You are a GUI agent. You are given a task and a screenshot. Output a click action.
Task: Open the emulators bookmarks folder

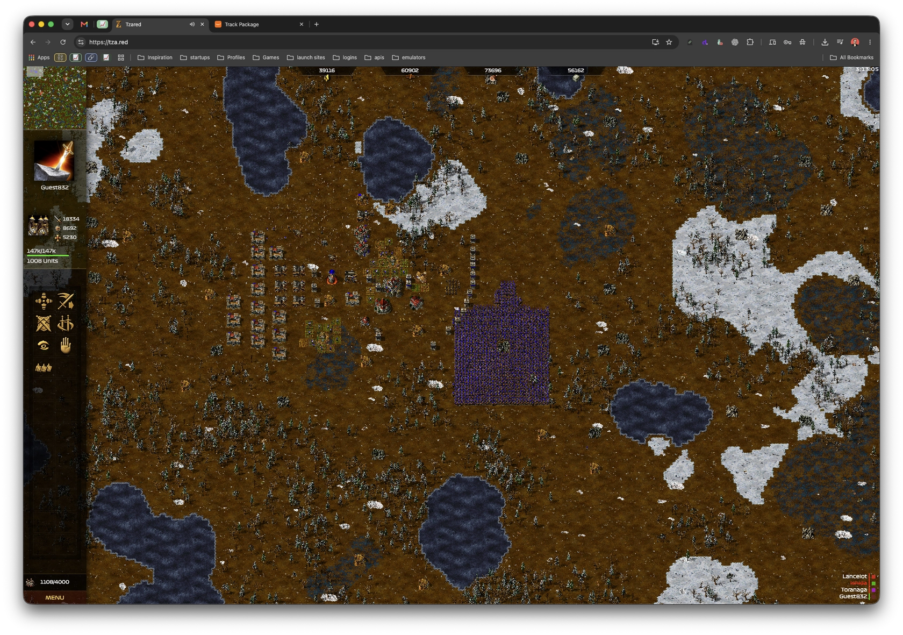(x=408, y=58)
